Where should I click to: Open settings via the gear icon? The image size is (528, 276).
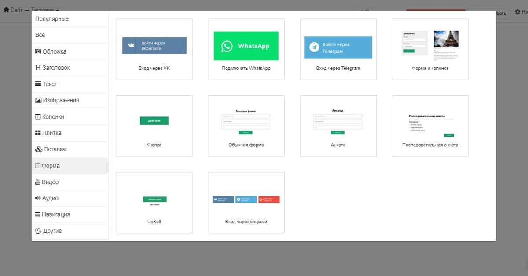tap(517, 12)
